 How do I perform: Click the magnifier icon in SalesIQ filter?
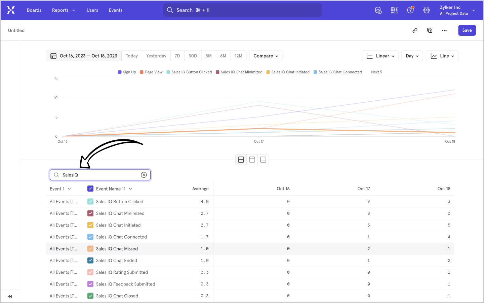pos(56,175)
